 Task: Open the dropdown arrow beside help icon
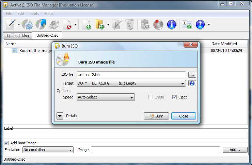click(x=209, y=24)
